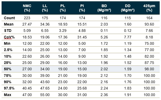Select the Max row label
Viewport: 161px width, 100px height.
tap(8, 95)
